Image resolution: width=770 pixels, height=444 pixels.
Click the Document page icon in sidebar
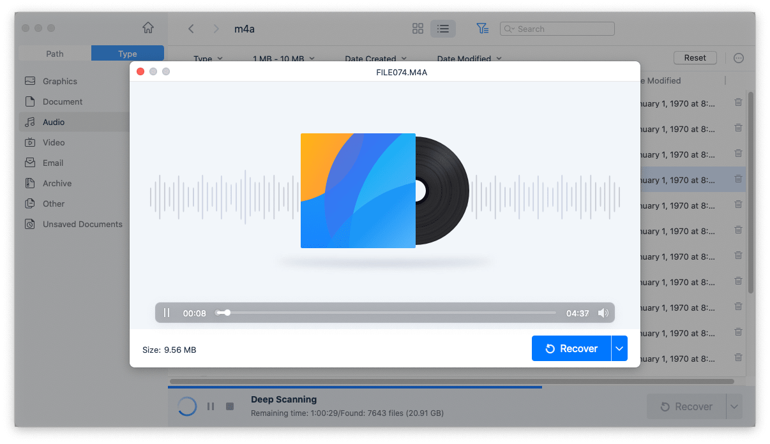(30, 101)
